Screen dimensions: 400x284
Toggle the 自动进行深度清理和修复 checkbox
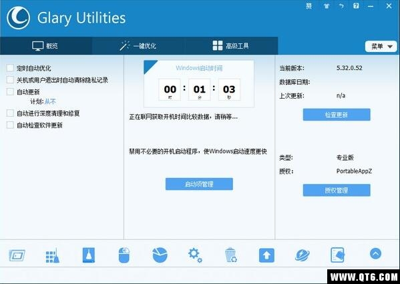coord(10,113)
